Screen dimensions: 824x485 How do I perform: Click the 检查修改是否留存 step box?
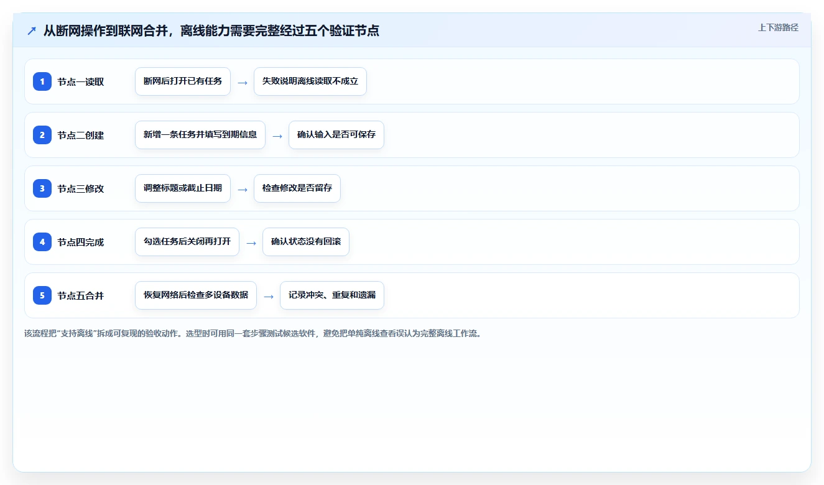click(297, 188)
